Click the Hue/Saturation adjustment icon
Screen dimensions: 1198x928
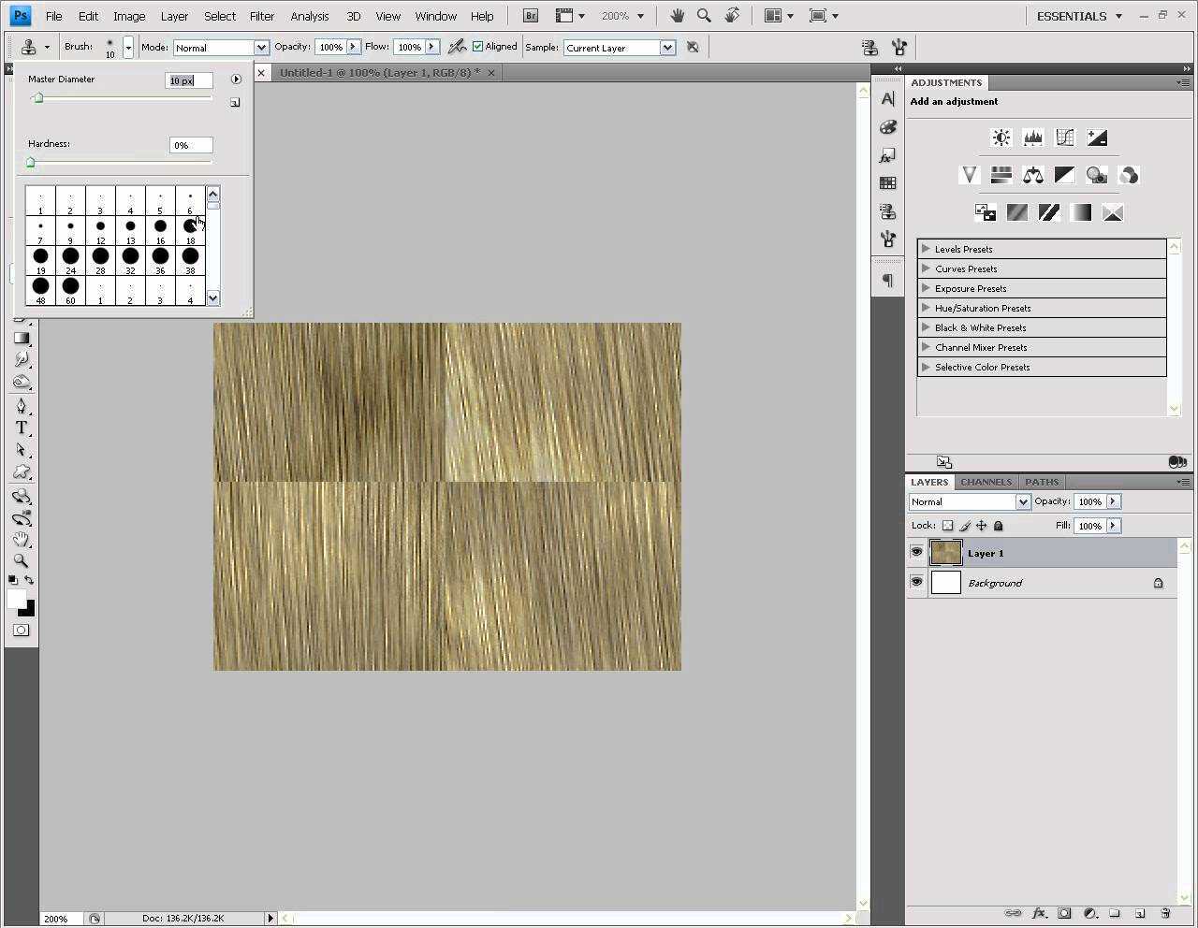tap(1001, 175)
